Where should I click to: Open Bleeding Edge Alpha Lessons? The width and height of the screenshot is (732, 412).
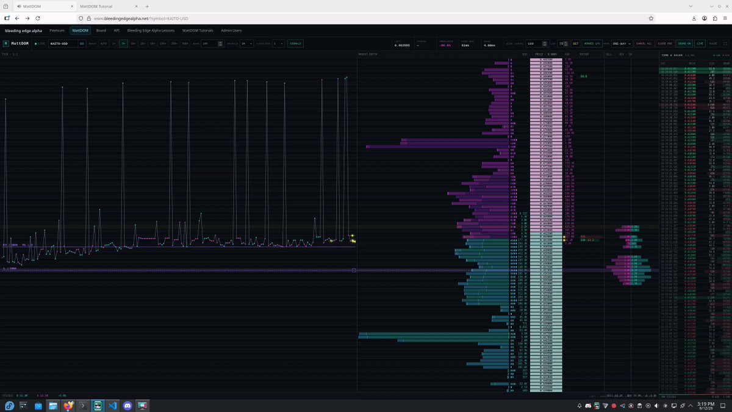pos(149,30)
